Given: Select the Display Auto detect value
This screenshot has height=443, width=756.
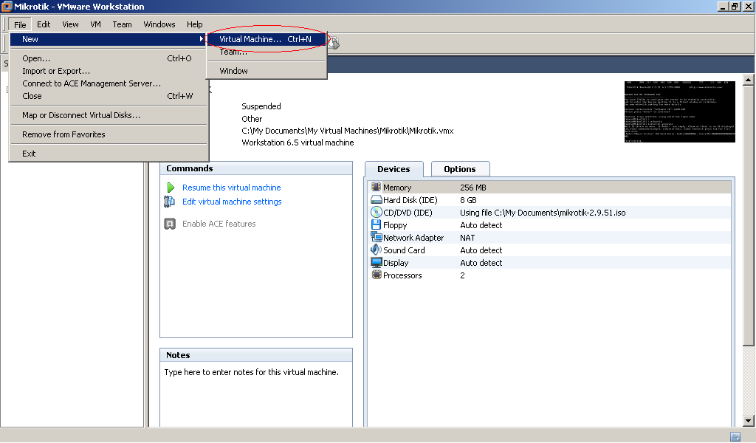Looking at the screenshot, I should pos(481,263).
